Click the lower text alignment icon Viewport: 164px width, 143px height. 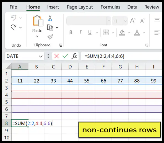click(x=157, y=32)
